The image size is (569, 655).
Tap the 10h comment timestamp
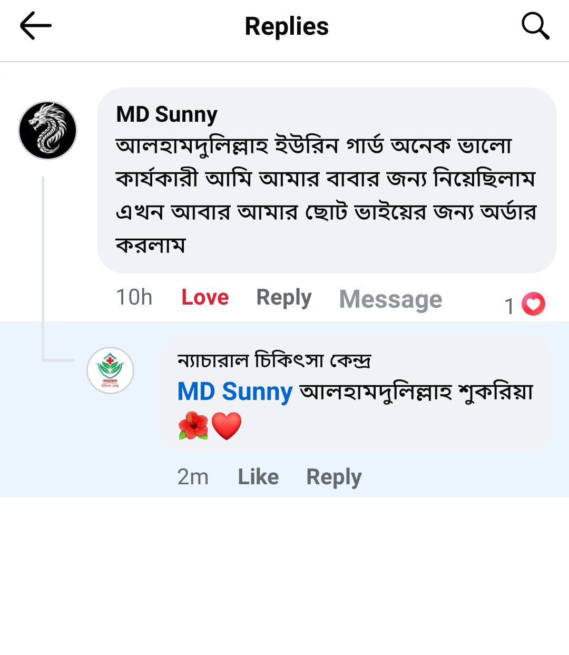pyautogui.click(x=134, y=297)
